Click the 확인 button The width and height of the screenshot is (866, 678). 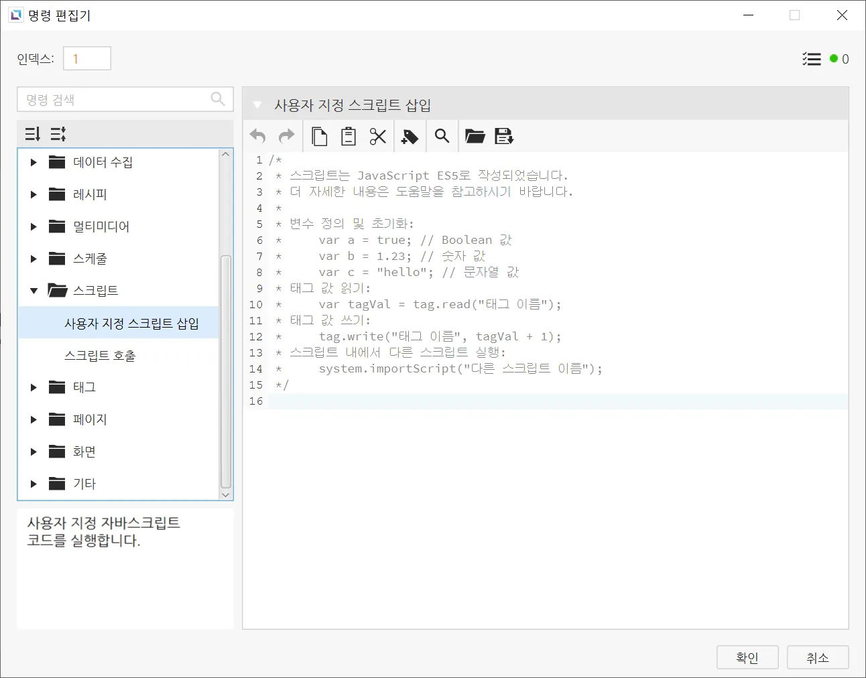(747, 658)
